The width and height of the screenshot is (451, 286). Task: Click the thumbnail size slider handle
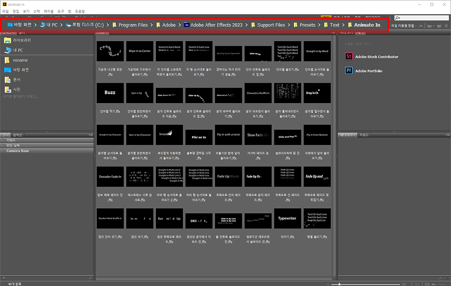340,284
